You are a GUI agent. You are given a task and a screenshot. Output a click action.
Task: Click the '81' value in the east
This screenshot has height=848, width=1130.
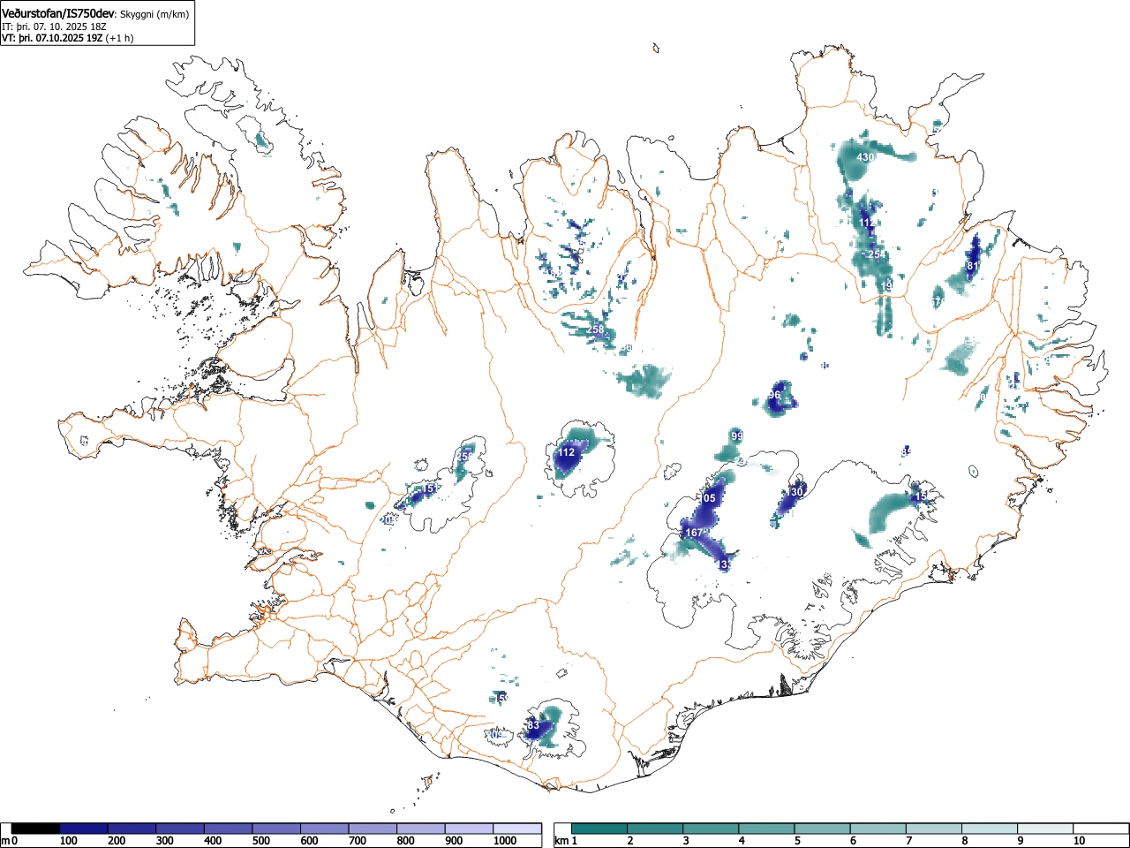pyautogui.click(x=973, y=266)
